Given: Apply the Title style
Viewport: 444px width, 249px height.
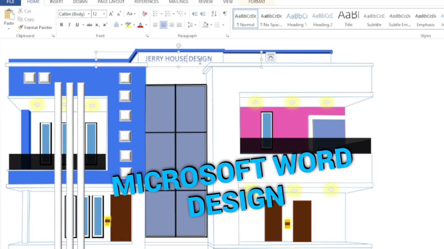Looking at the screenshot, I should (348, 19).
